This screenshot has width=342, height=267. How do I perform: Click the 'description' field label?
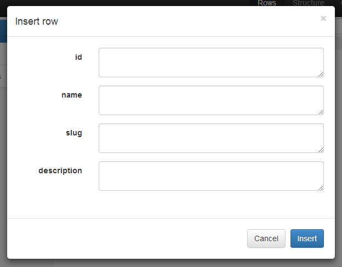pyautogui.click(x=60, y=171)
